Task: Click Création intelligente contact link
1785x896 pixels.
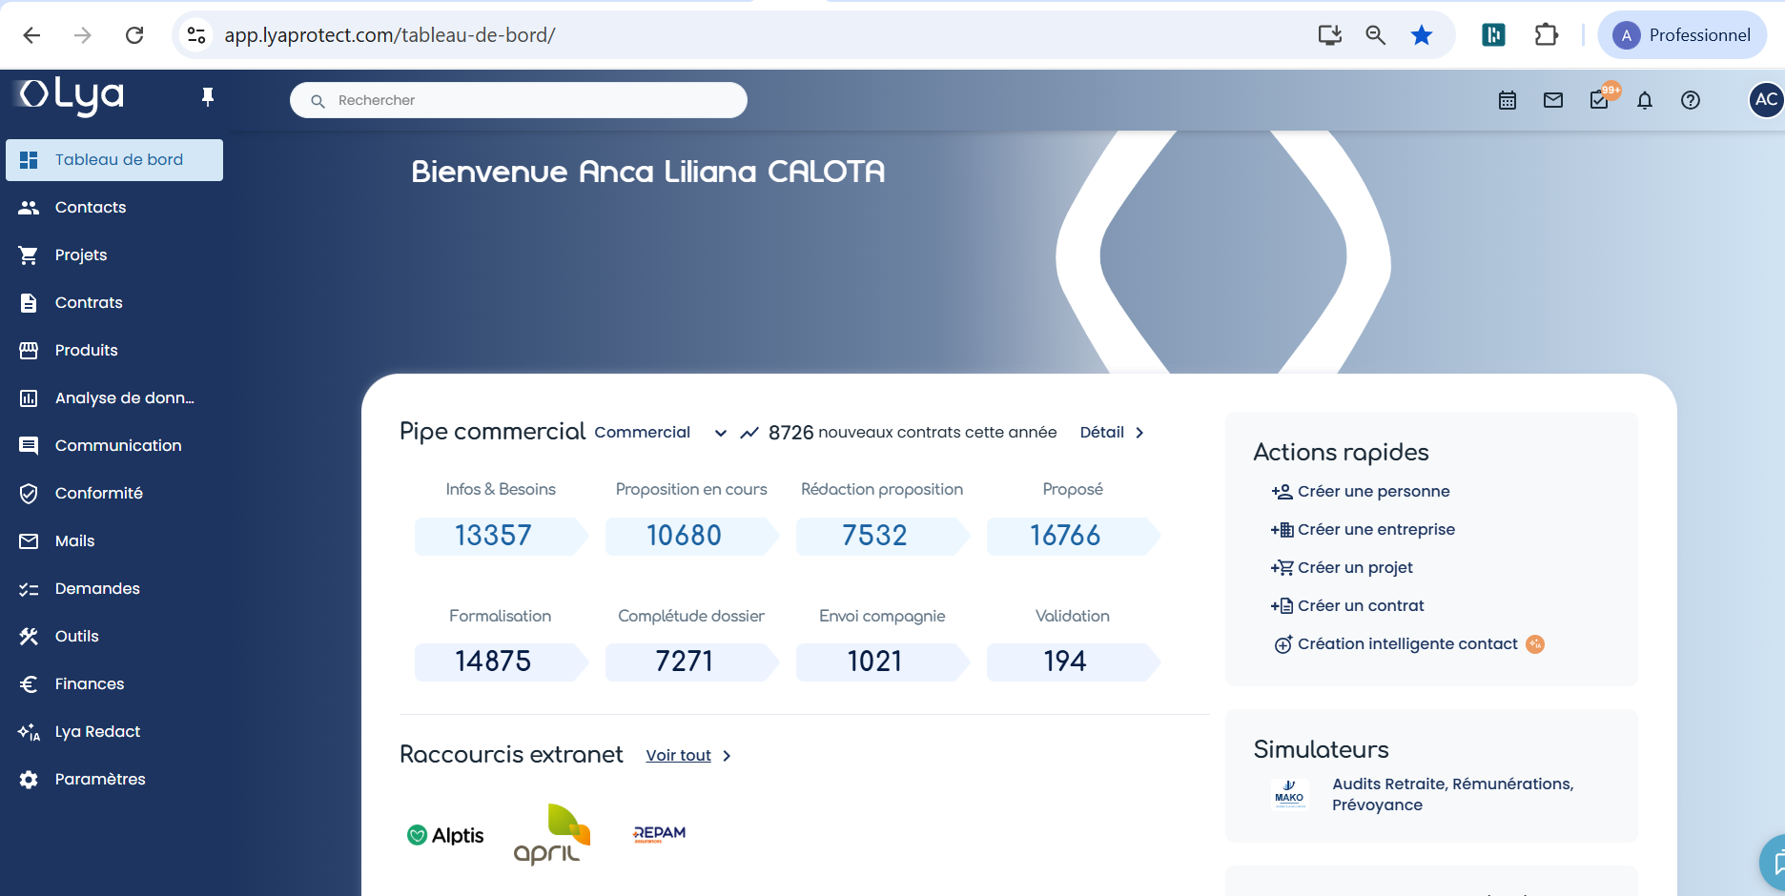Action: 1406,644
